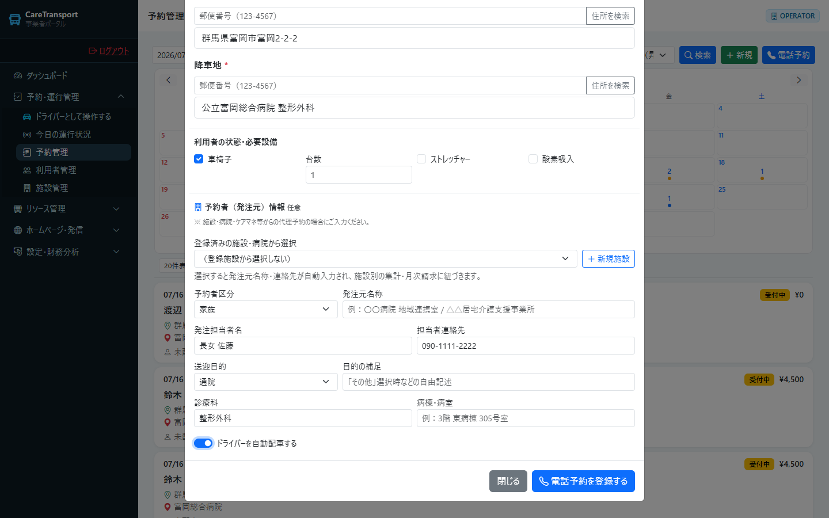Image resolution: width=829 pixels, height=518 pixels.
Task: Click 住所を検索 for the pickup address
Action: coord(610,16)
